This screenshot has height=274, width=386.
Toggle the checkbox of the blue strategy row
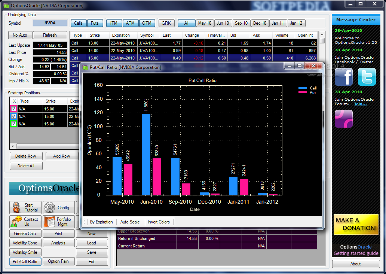point(13,116)
